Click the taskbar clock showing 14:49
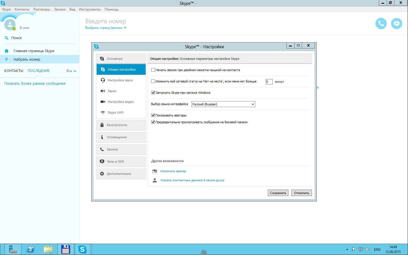 click(393, 249)
